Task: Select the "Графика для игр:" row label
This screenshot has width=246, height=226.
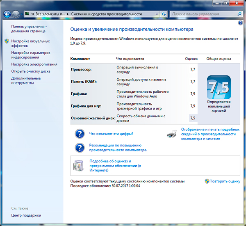Action: click(86, 106)
